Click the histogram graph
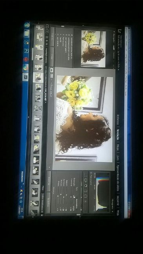Viewport: 143px width, 254px height. coord(103,192)
